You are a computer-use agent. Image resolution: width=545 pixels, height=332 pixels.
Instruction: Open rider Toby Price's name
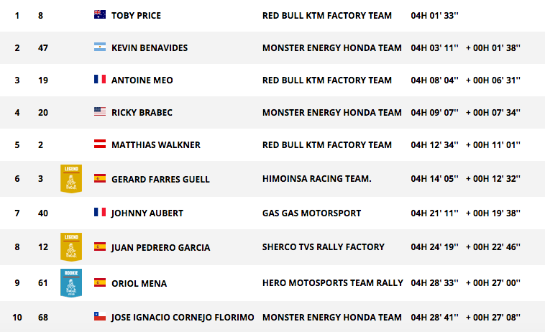[x=136, y=16]
